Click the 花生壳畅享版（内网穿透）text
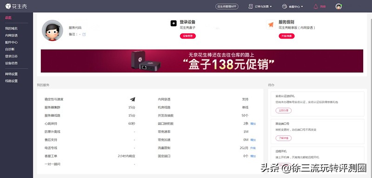The height and width of the screenshot is (178, 372). [x=297, y=28]
